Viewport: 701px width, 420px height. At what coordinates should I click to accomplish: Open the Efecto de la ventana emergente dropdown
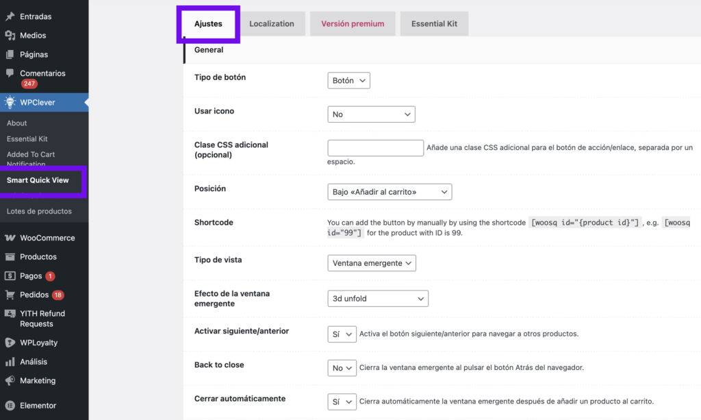tap(377, 298)
